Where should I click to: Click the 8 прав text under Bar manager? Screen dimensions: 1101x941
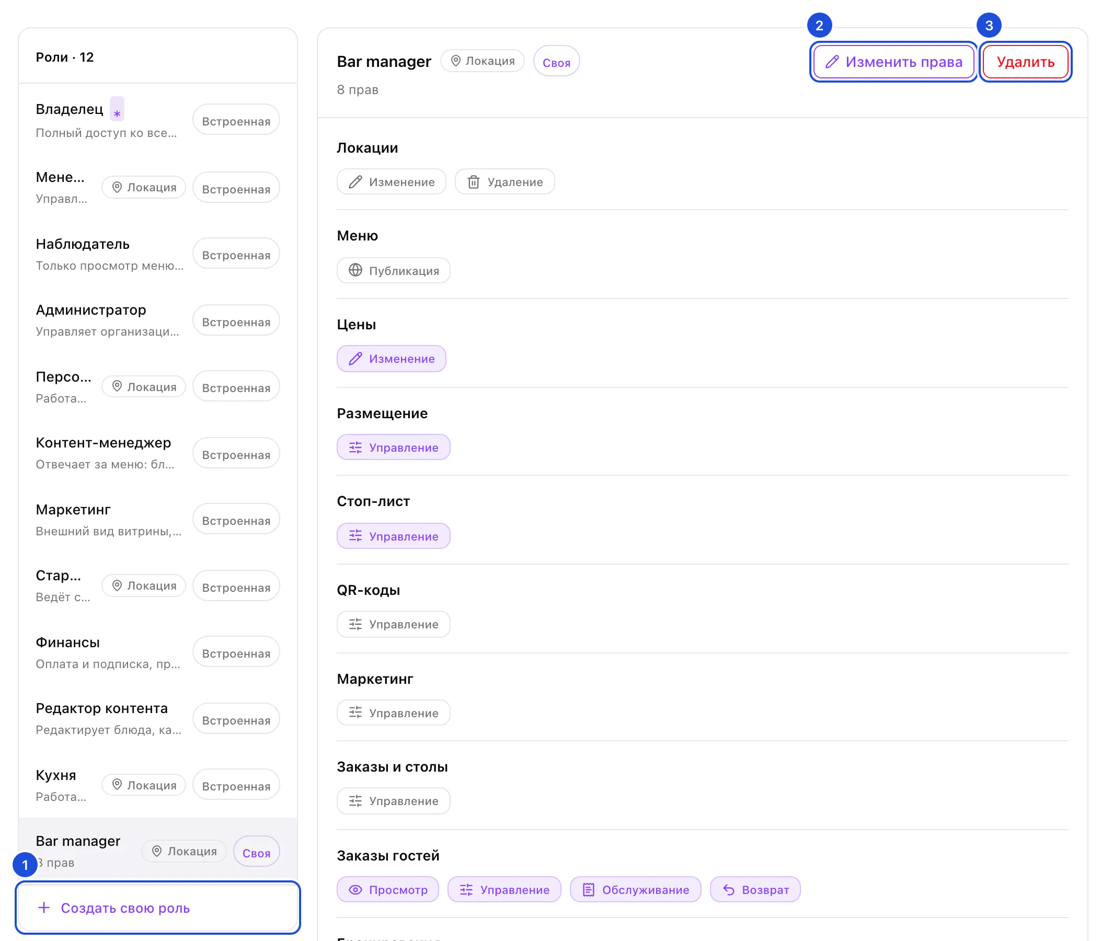point(358,89)
